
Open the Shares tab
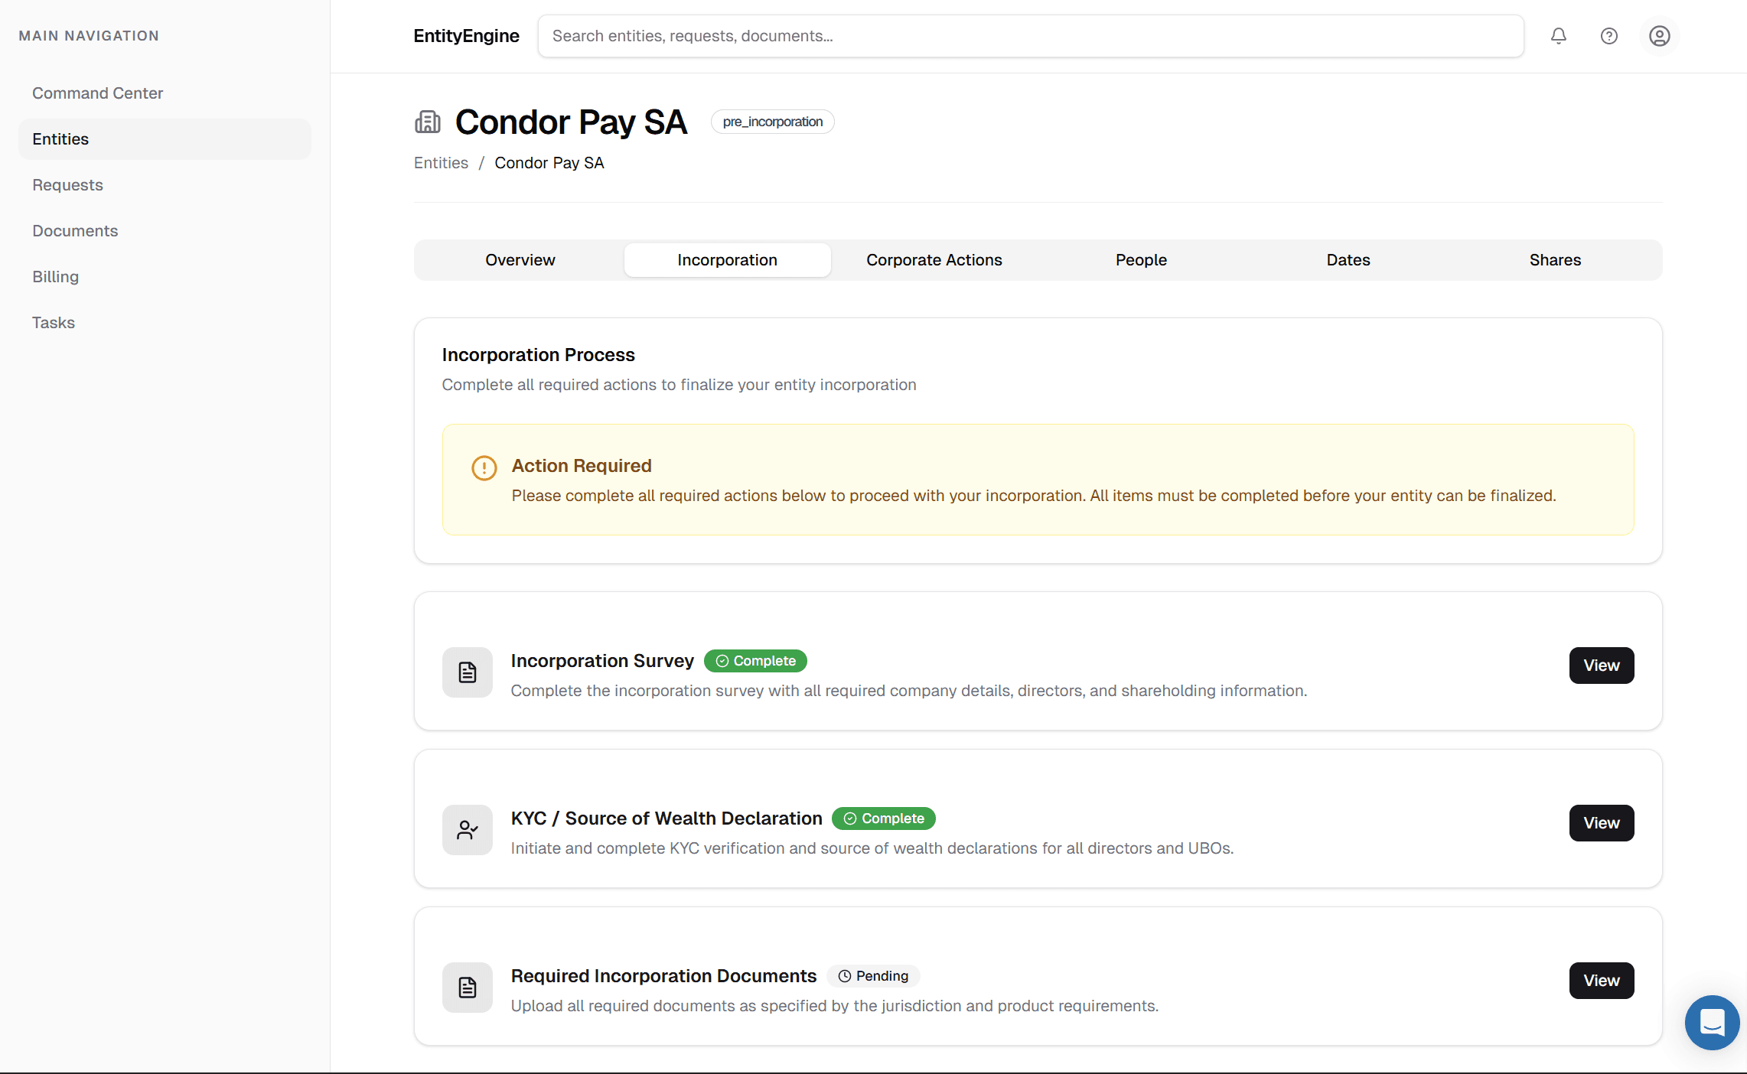pyautogui.click(x=1555, y=260)
